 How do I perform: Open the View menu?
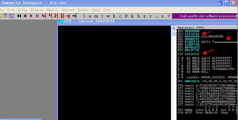(11, 10)
